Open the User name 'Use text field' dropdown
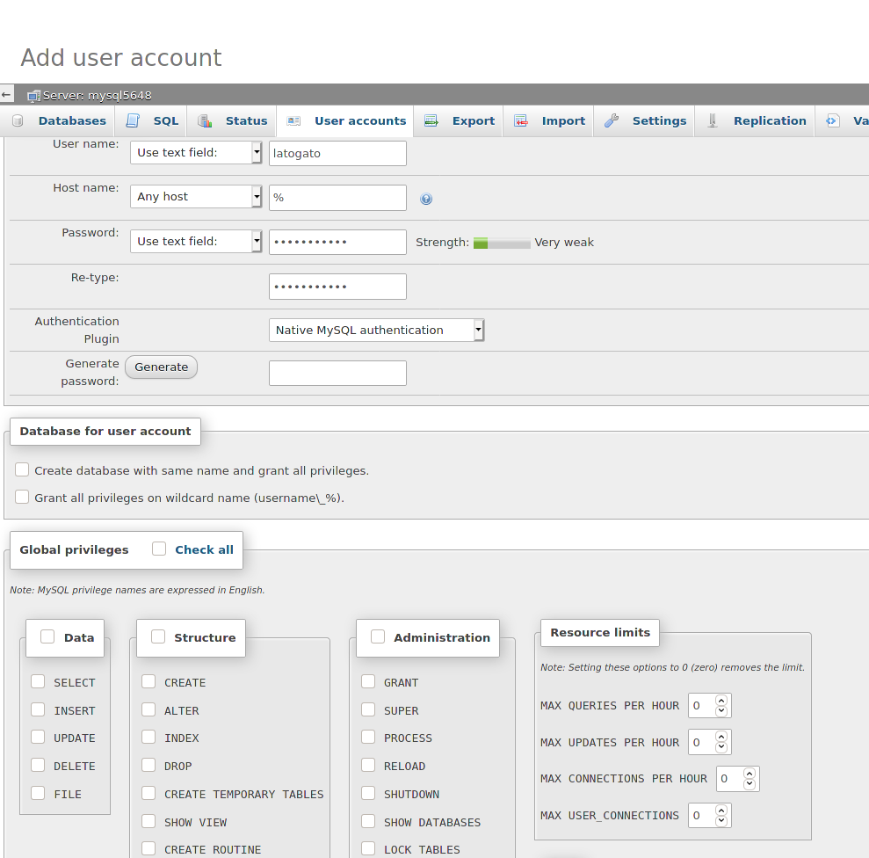The image size is (869, 858). pyautogui.click(x=196, y=153)
